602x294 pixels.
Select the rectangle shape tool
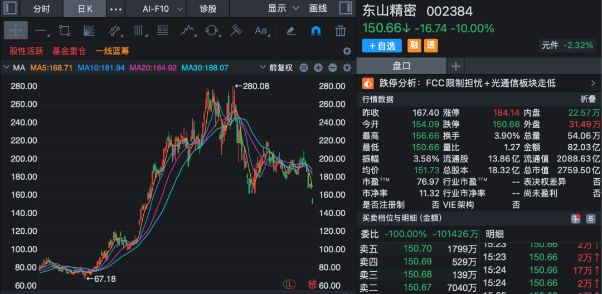coord(65,30)
